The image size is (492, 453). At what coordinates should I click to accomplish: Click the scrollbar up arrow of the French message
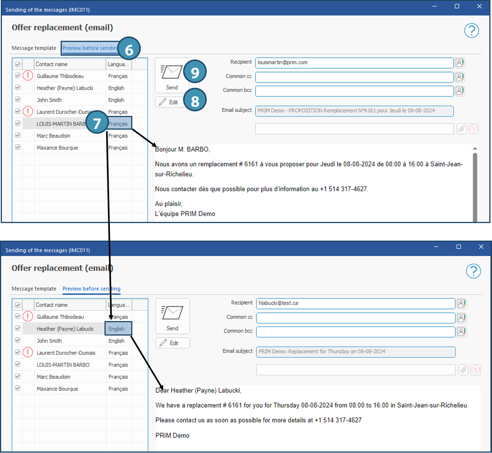(x=475, y=149)
